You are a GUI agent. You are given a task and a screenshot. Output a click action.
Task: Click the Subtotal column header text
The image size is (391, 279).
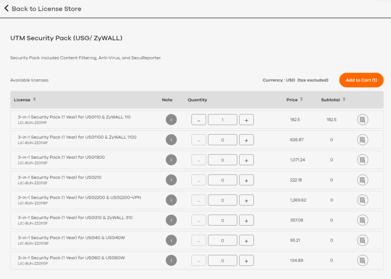(x=331, y=100)
